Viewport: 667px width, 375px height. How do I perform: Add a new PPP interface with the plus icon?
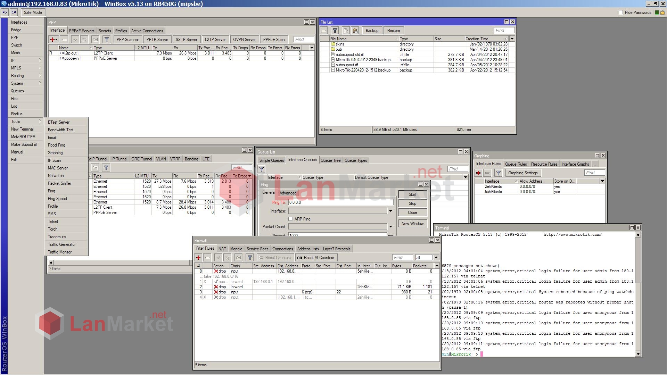pyautogui.click(x=52, y=39)
